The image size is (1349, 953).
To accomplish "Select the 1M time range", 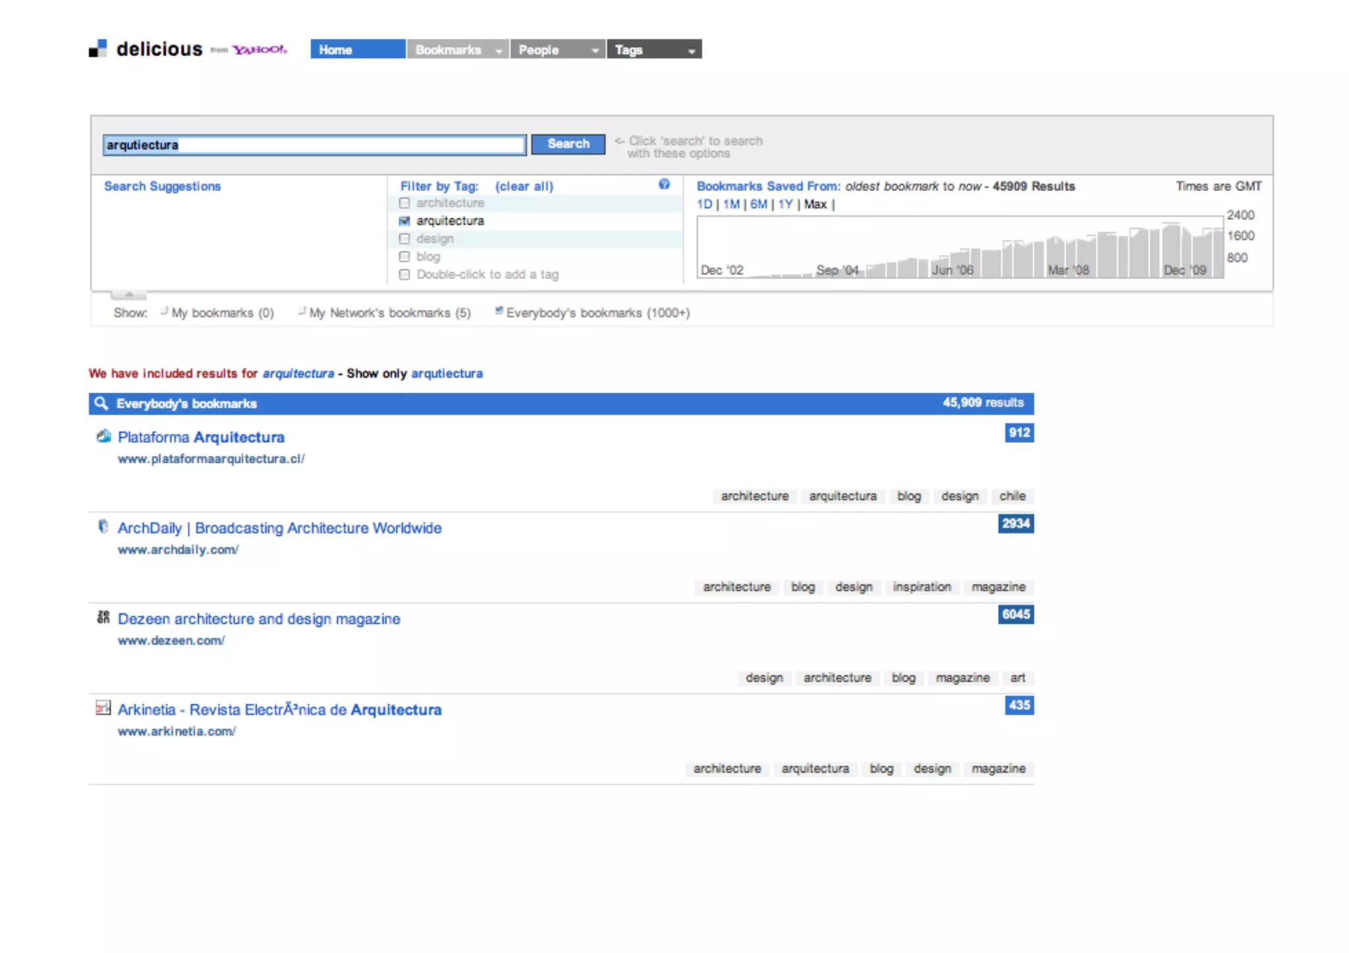I will click(730, 204).
